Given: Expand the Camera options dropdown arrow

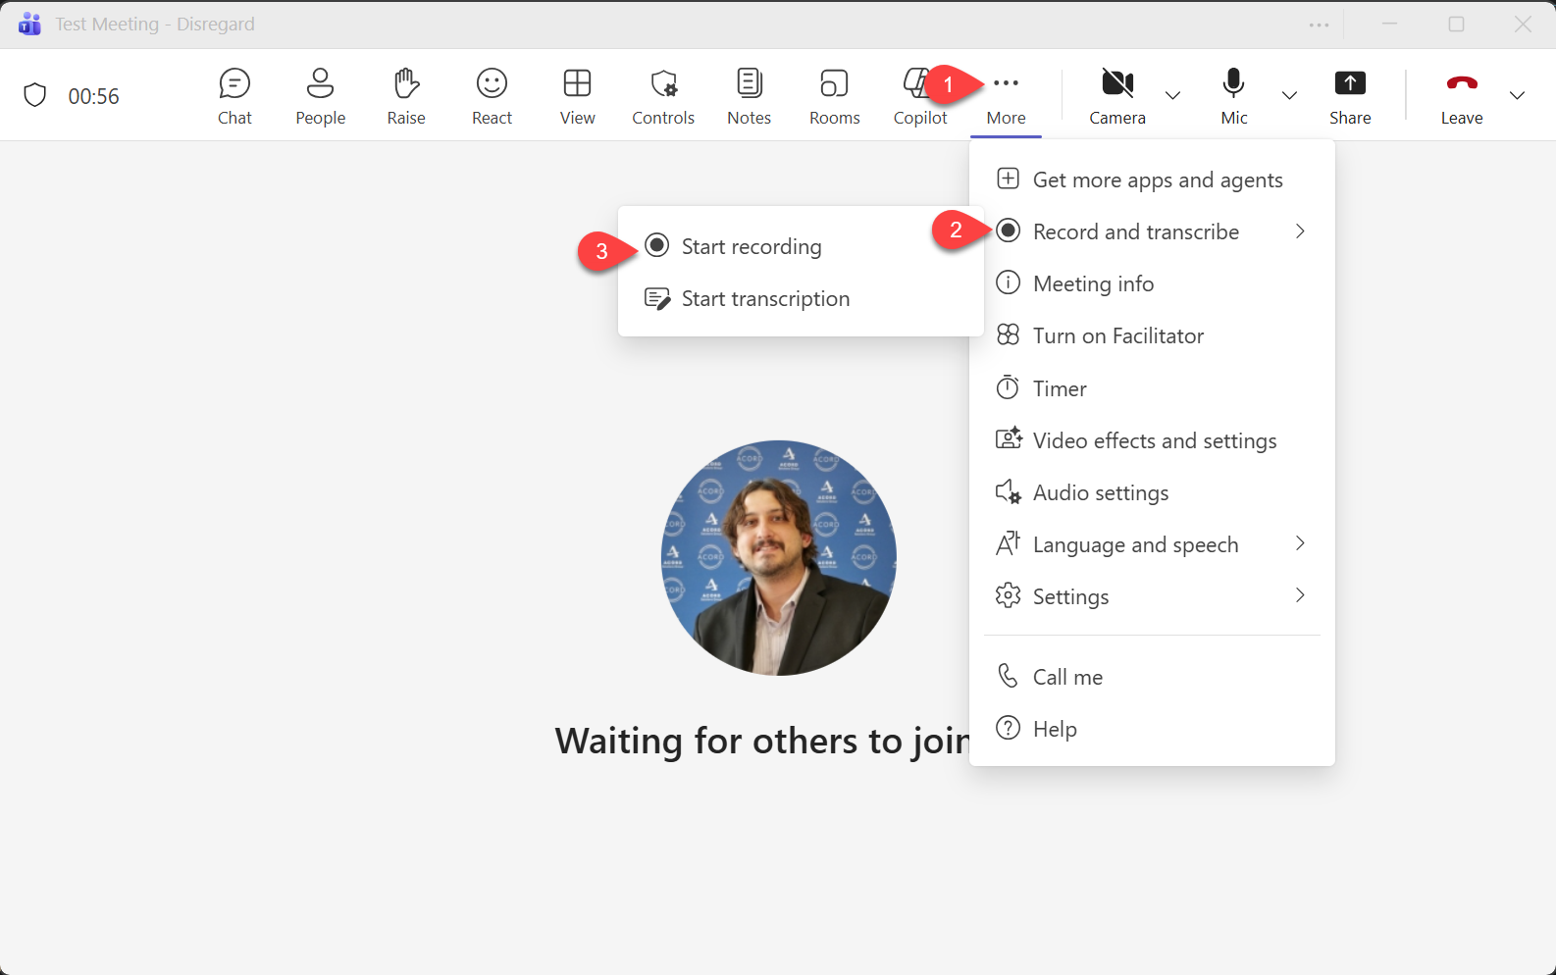Looking at the screenshot, I should click(x=1172, y=95).
